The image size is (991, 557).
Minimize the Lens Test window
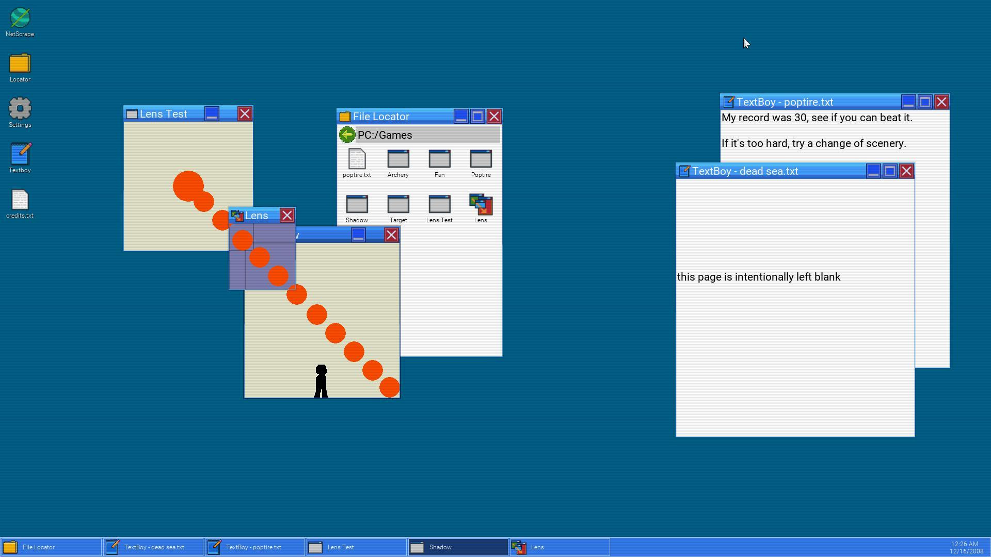tap(212, 114)
